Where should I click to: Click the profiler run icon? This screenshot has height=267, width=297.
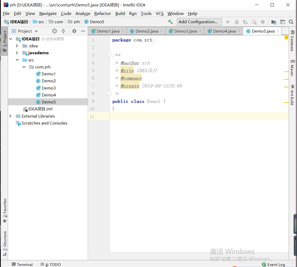254,22
